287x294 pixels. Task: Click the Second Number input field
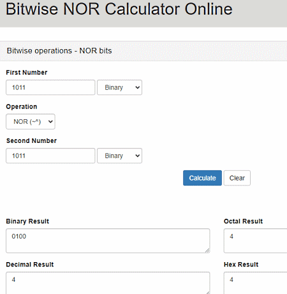[x=50, y=156]
